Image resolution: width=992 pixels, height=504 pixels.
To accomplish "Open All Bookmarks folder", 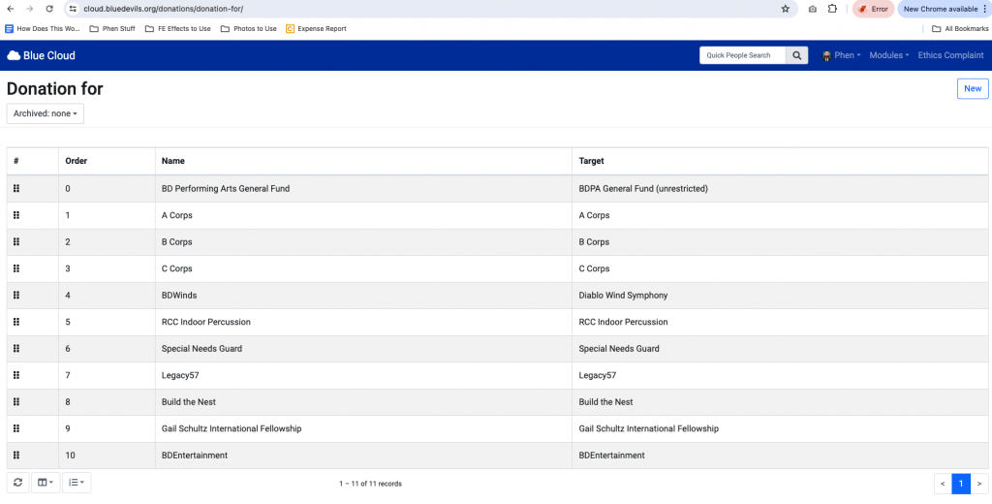I will [x=960, y=28].
